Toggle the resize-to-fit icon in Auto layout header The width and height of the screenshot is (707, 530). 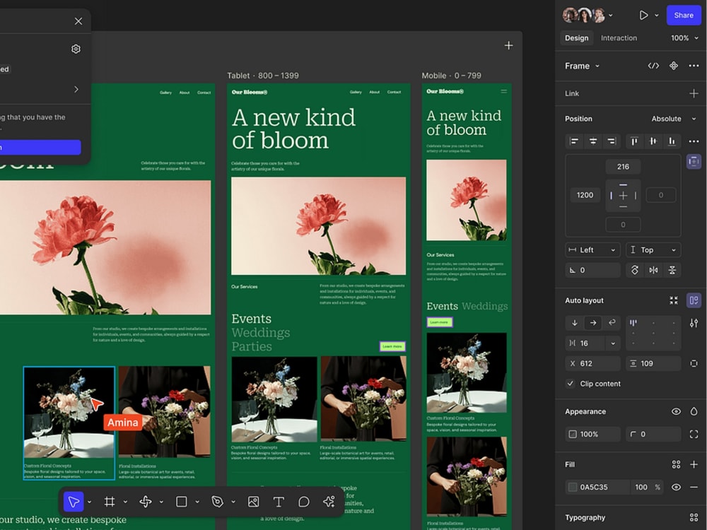674,300
